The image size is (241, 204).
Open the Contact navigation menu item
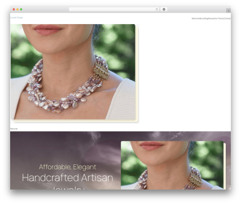(x=228, y=18)
